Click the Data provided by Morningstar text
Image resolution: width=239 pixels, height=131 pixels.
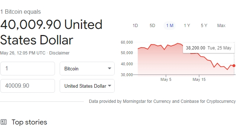(x=162, y=101)
